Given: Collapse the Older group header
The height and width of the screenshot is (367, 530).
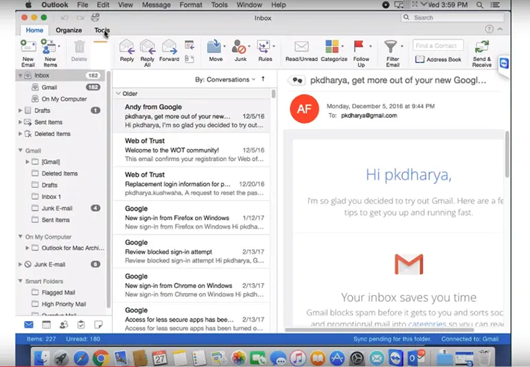Looking at the screenshot, I should [x=118, y=93].
